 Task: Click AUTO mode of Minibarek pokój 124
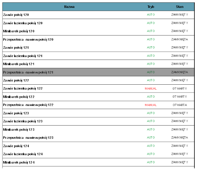tap(150, 162)
